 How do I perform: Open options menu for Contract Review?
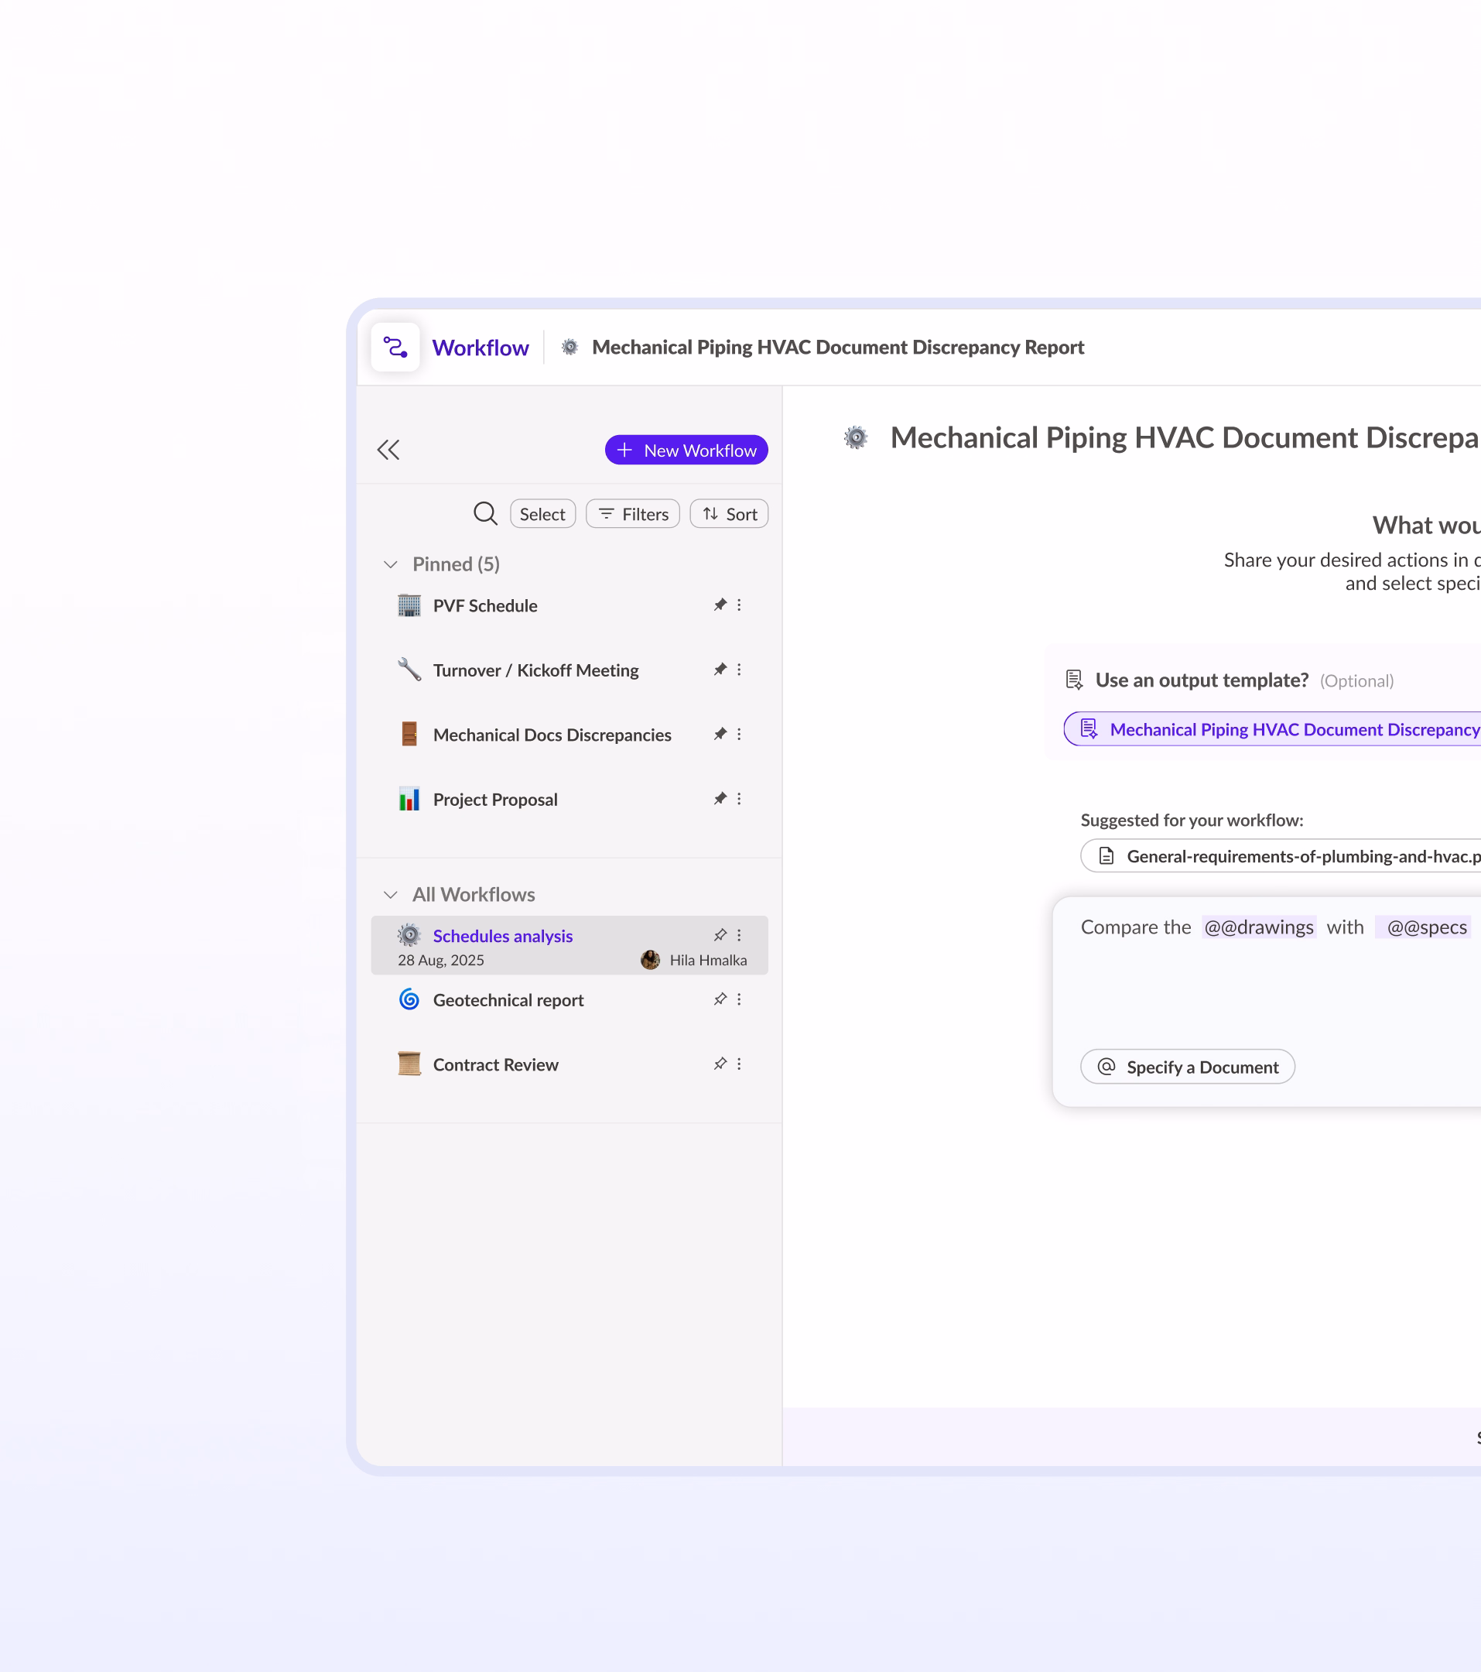738,1064
